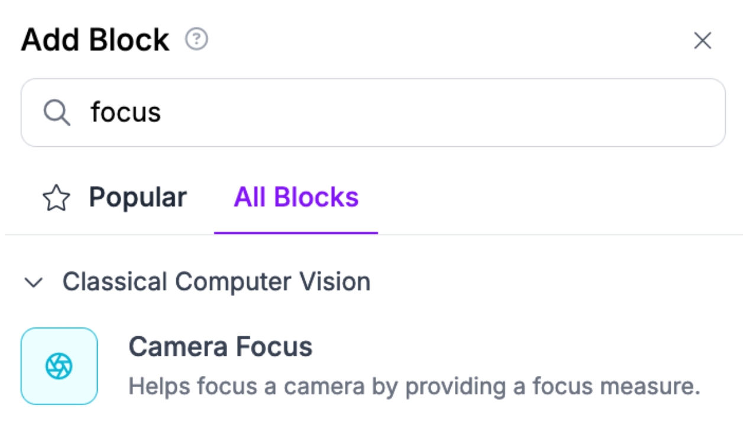The width and height of the screenshot is (750, 431).
Task: Collapse the Classical Computer Vision chevron
Action: [x=33, y=282]
